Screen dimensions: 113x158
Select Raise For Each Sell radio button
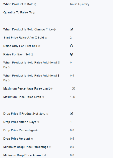[x=71, y=54]
